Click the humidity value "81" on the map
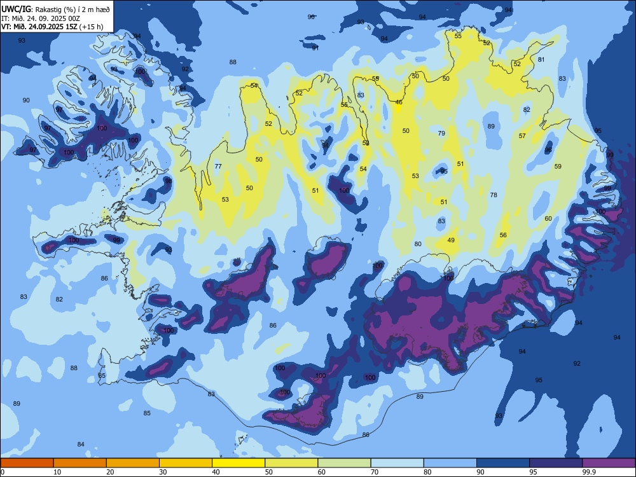This screenshot has height=477, width=636. tap(541, 60)
